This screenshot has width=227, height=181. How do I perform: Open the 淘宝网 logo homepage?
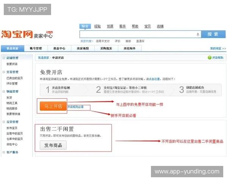17,34
